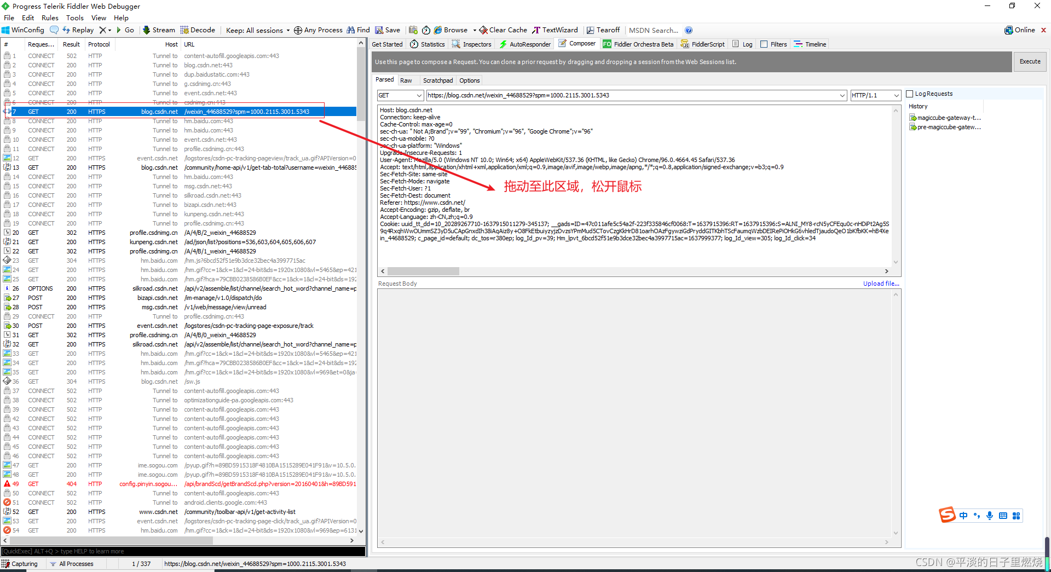Click Save sessions in the toolbar
This screenshot has height=572, width=1051.
pyautogui.click(x=388, y=30)
